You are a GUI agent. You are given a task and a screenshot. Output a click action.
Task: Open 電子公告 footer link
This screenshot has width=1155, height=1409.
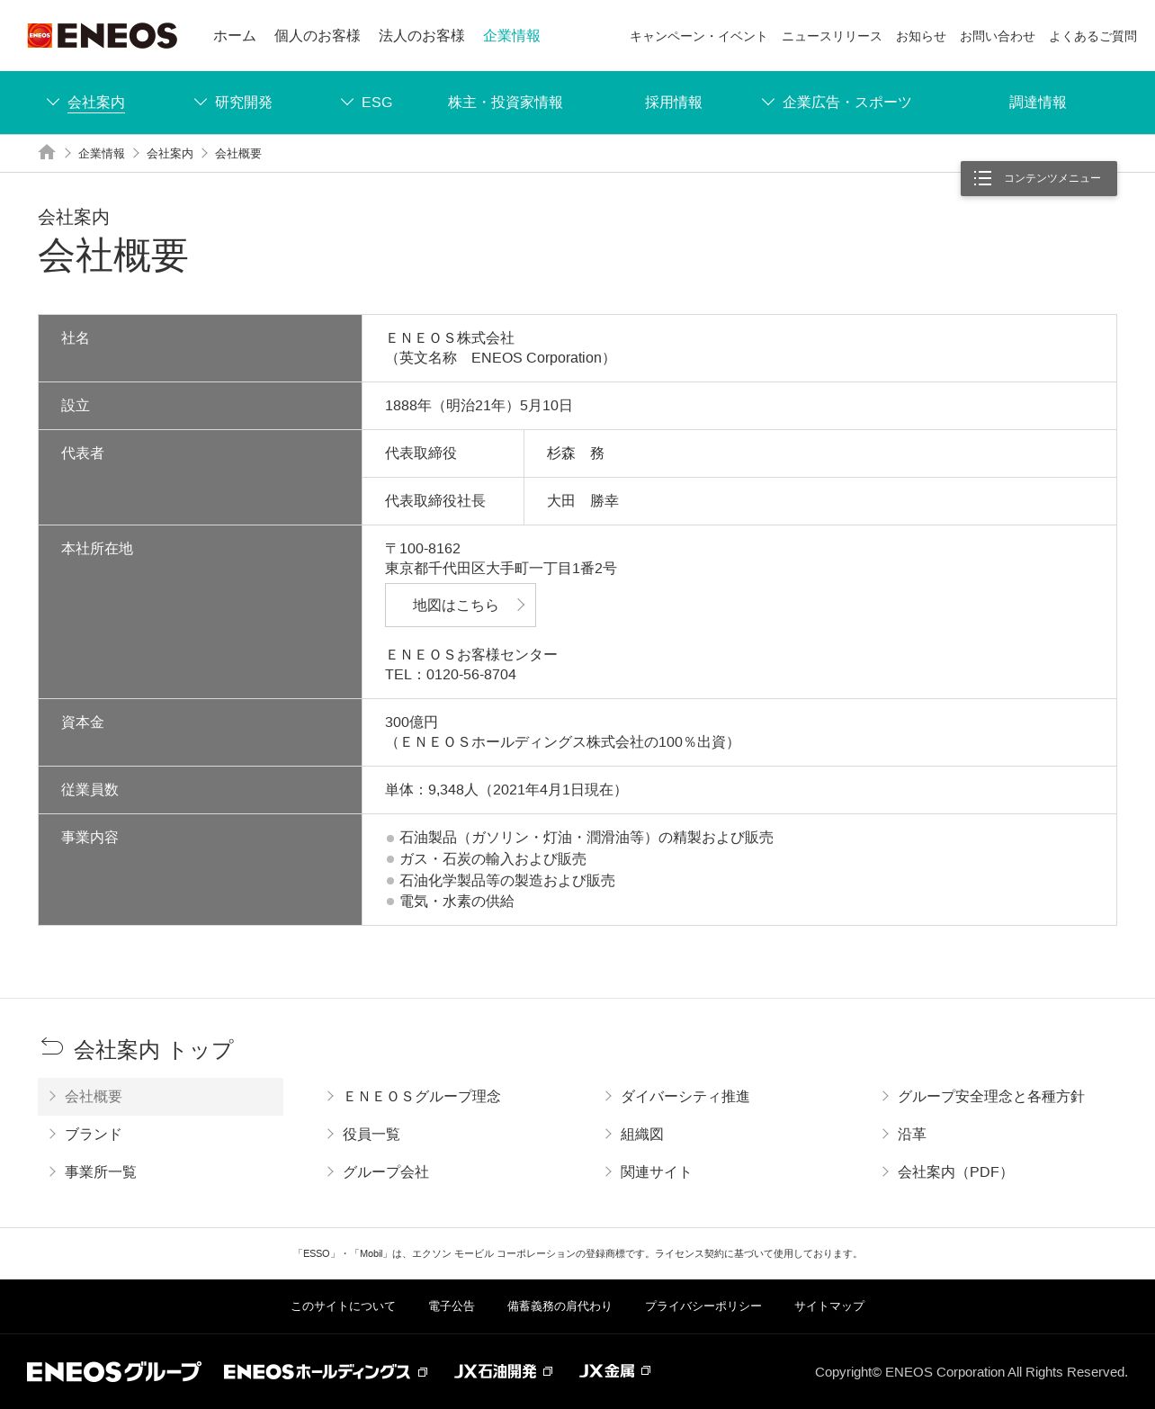(452, 1306)
